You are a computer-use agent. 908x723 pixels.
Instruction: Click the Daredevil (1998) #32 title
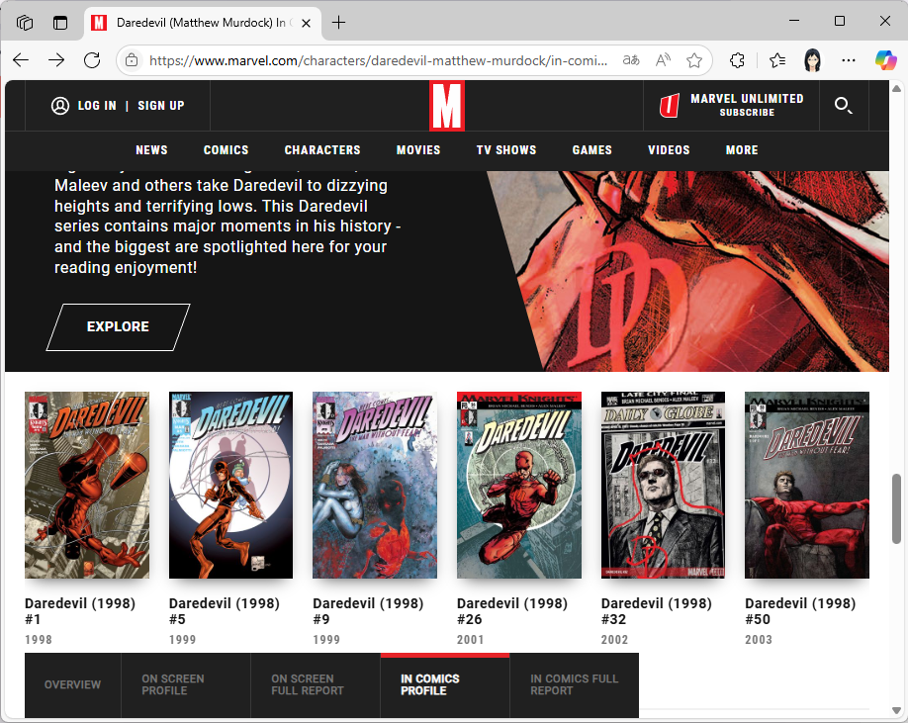pyautogui.click(x=657, y=611)
